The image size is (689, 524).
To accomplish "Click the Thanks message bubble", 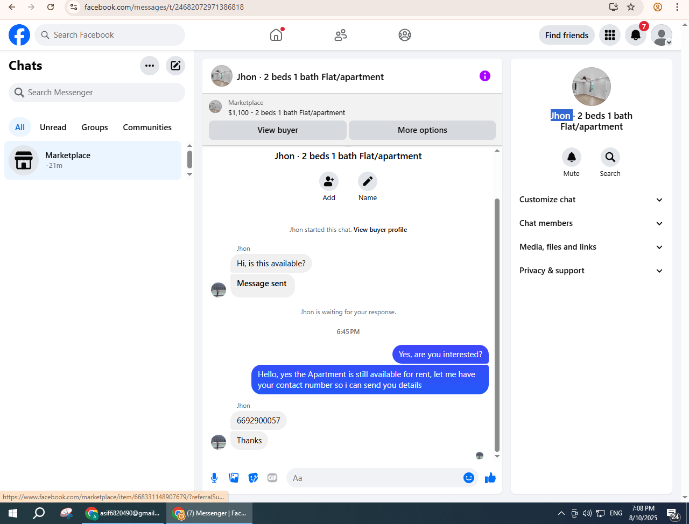I will click(249, 441).
